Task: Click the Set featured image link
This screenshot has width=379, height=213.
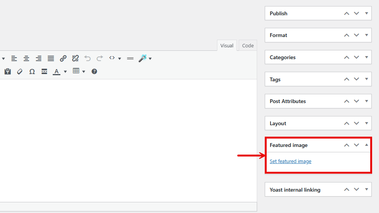Action: tap(290, 161)
